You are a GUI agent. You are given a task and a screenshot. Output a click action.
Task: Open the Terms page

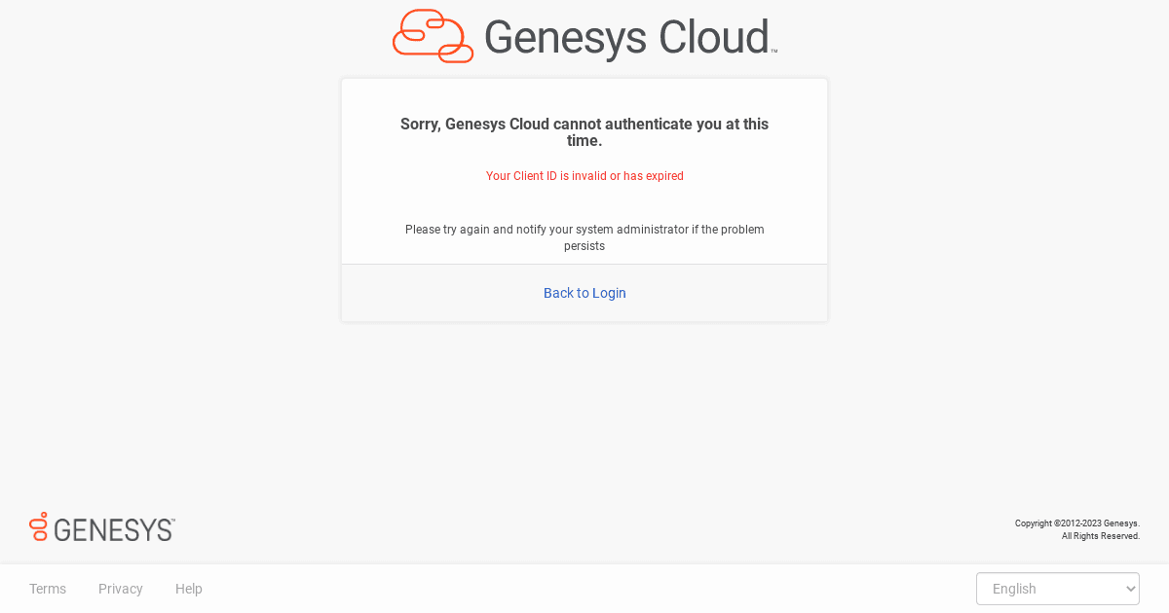[x=48, y=589]
